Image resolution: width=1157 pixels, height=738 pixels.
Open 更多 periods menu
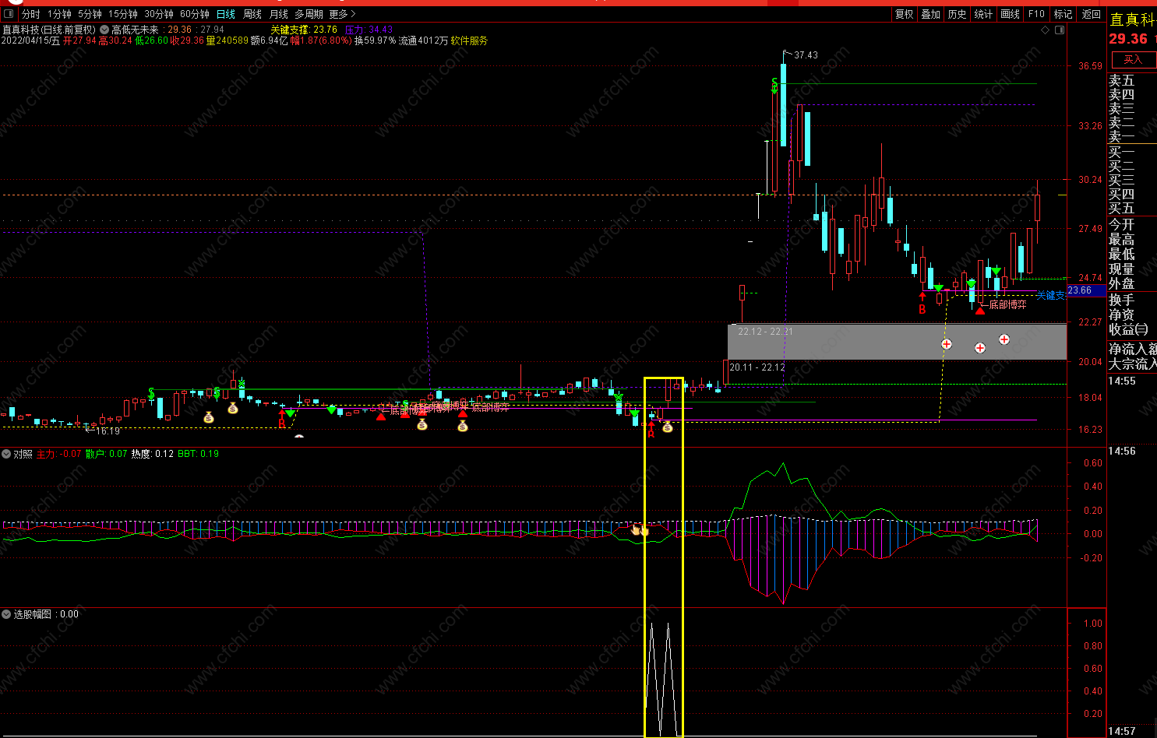point(341,14)
